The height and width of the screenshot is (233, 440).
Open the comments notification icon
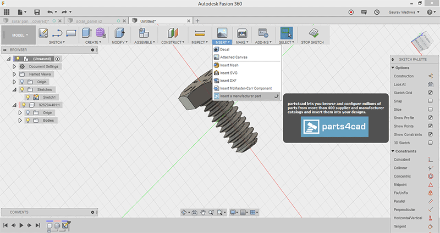[x=364, y=12]
